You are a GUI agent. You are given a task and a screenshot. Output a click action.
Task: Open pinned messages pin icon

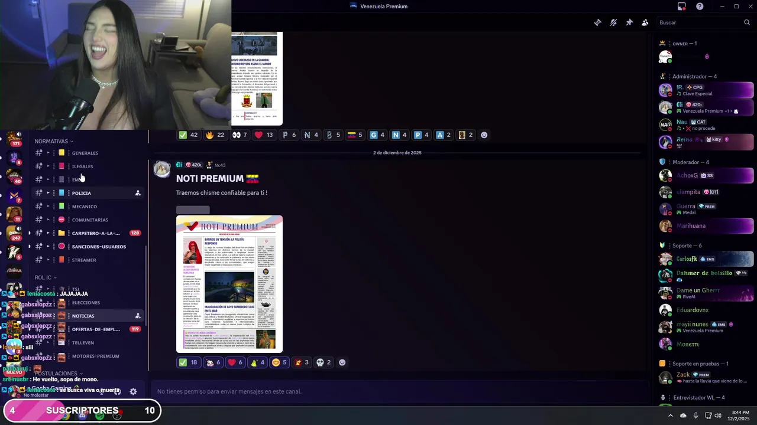pyautogui.click(x=629, y=22)
